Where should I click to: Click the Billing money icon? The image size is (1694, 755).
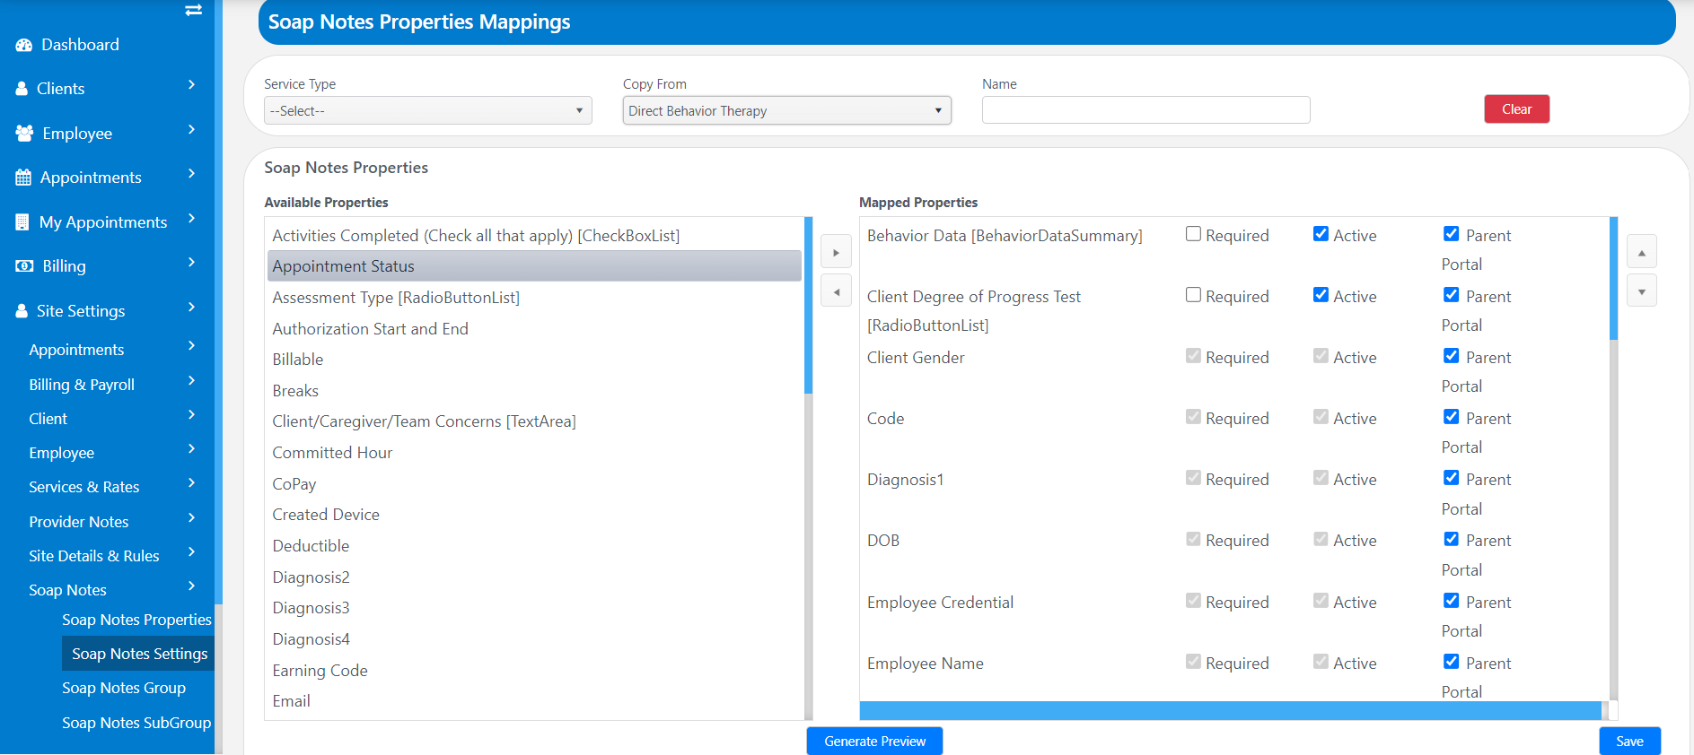point(25,266)
